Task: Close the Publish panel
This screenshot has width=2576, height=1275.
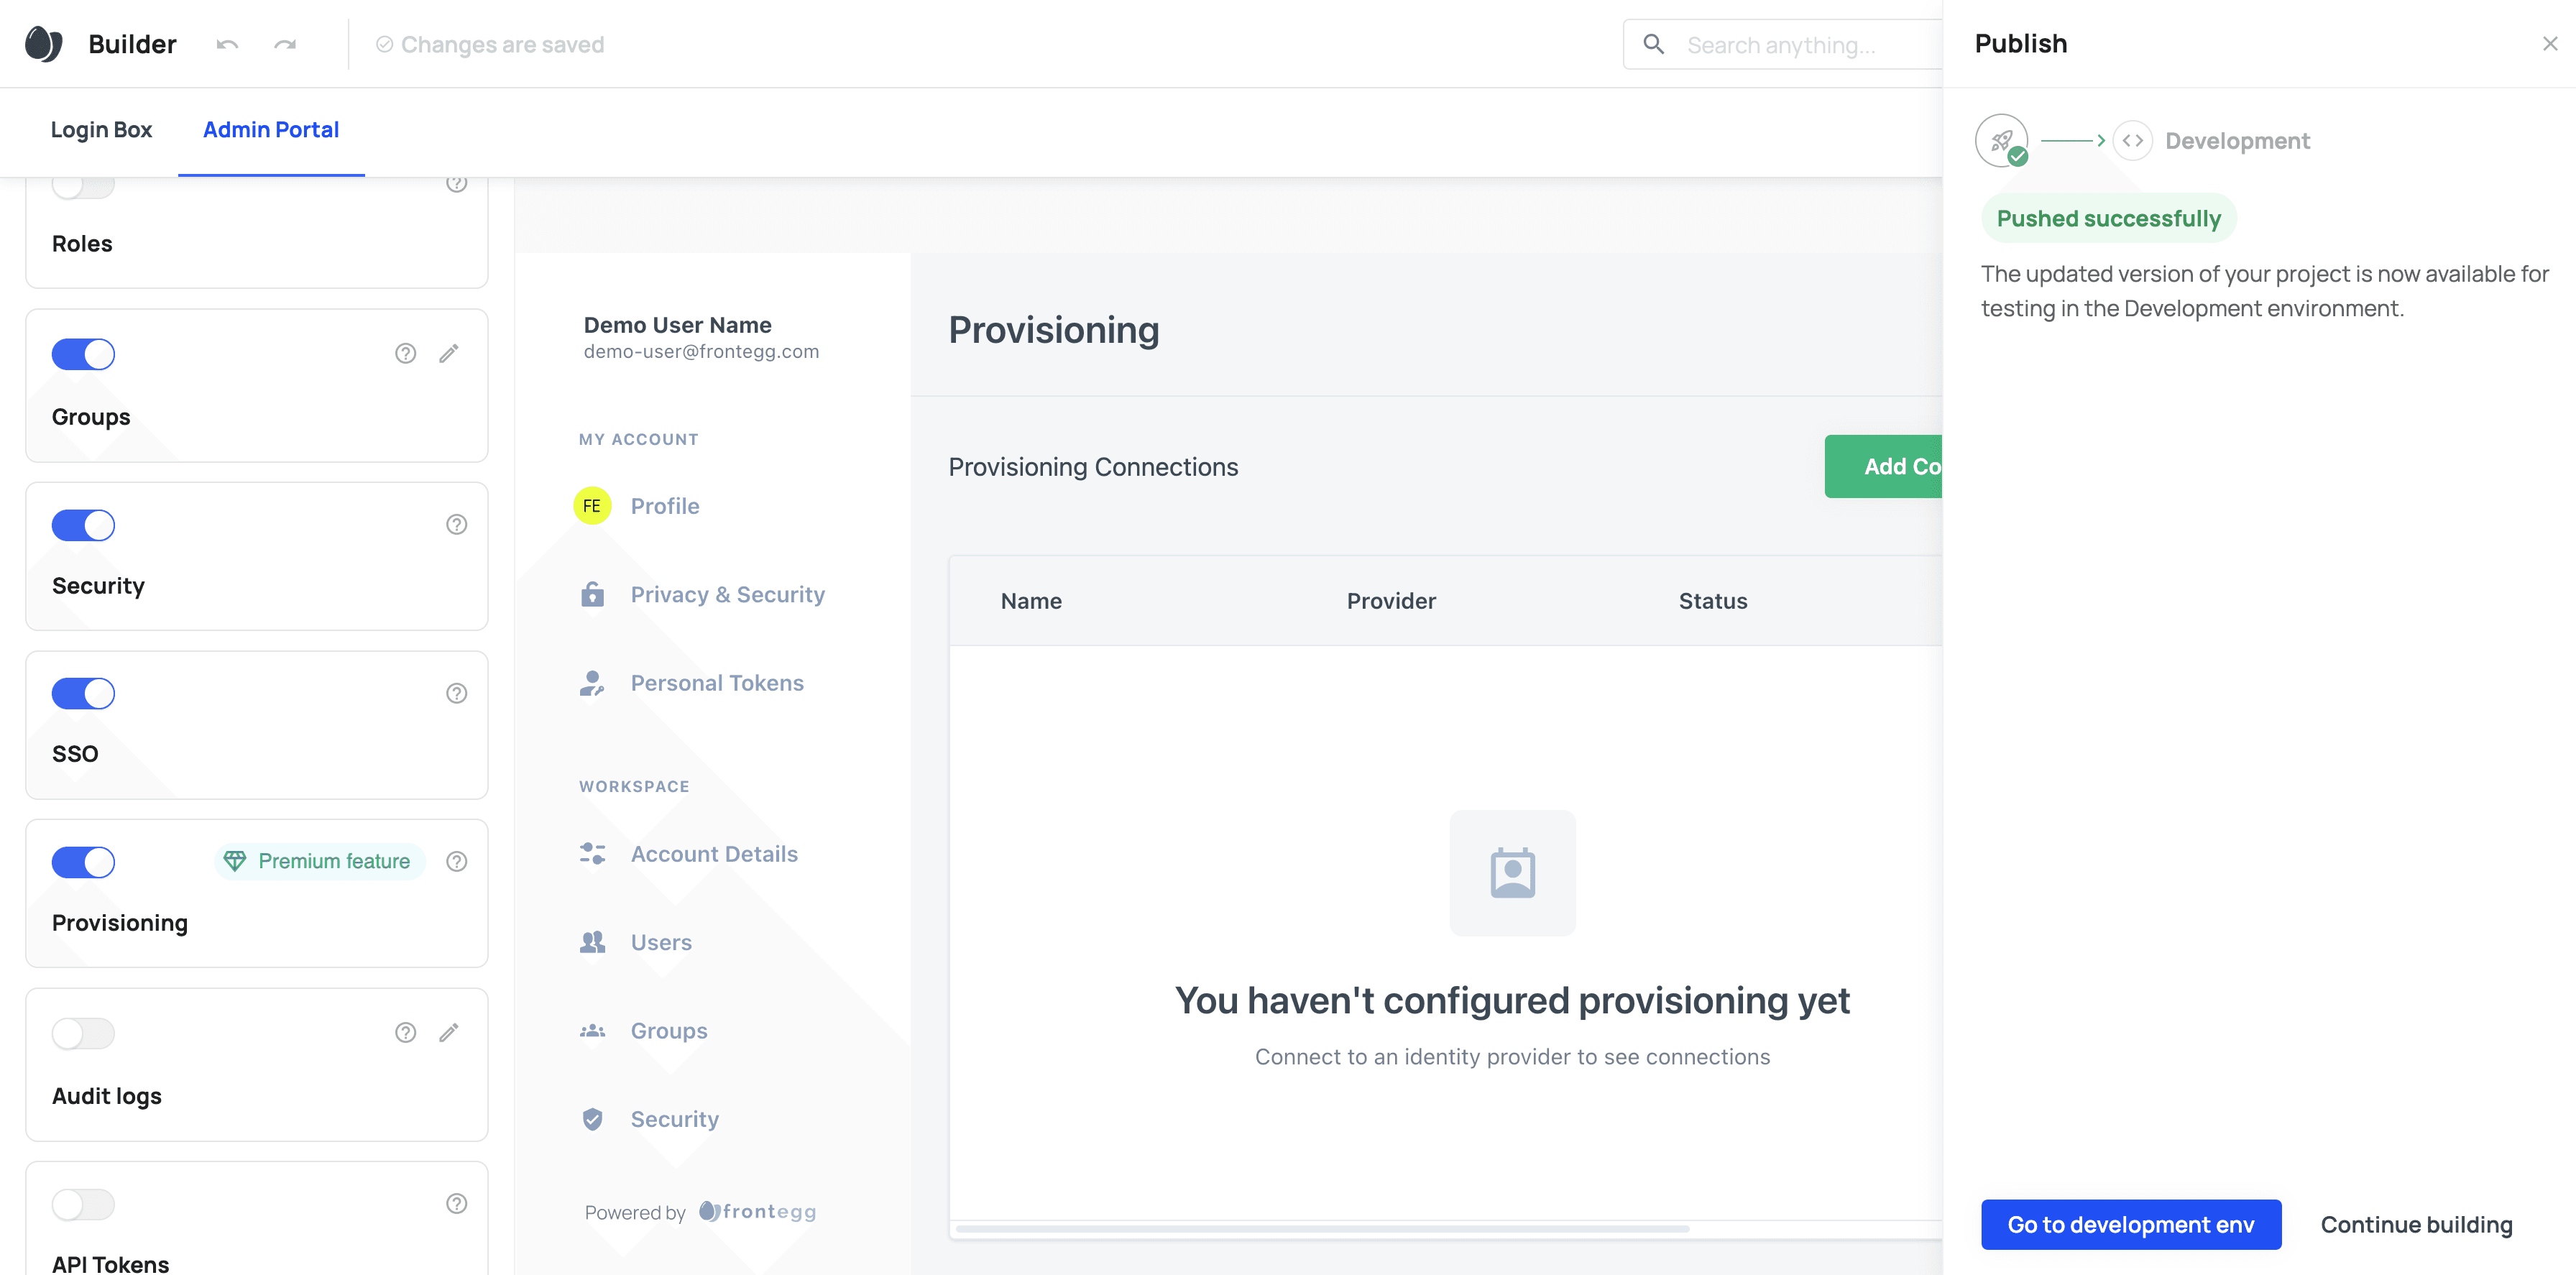Action: pyautogui.click(x=2549, y=44)
